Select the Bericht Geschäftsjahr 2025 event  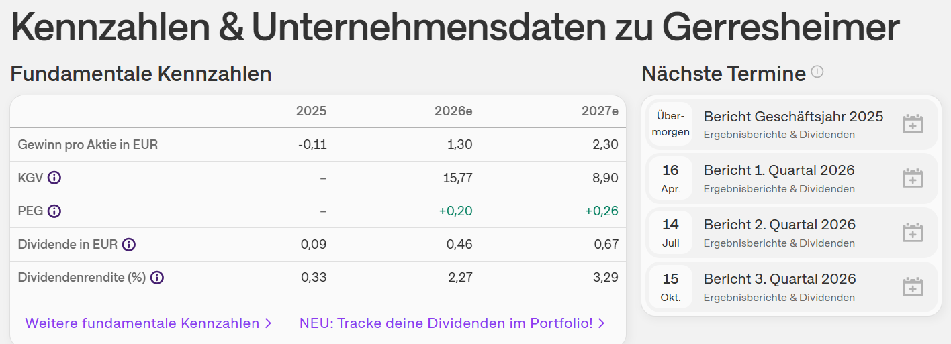(x=793, y=117)
